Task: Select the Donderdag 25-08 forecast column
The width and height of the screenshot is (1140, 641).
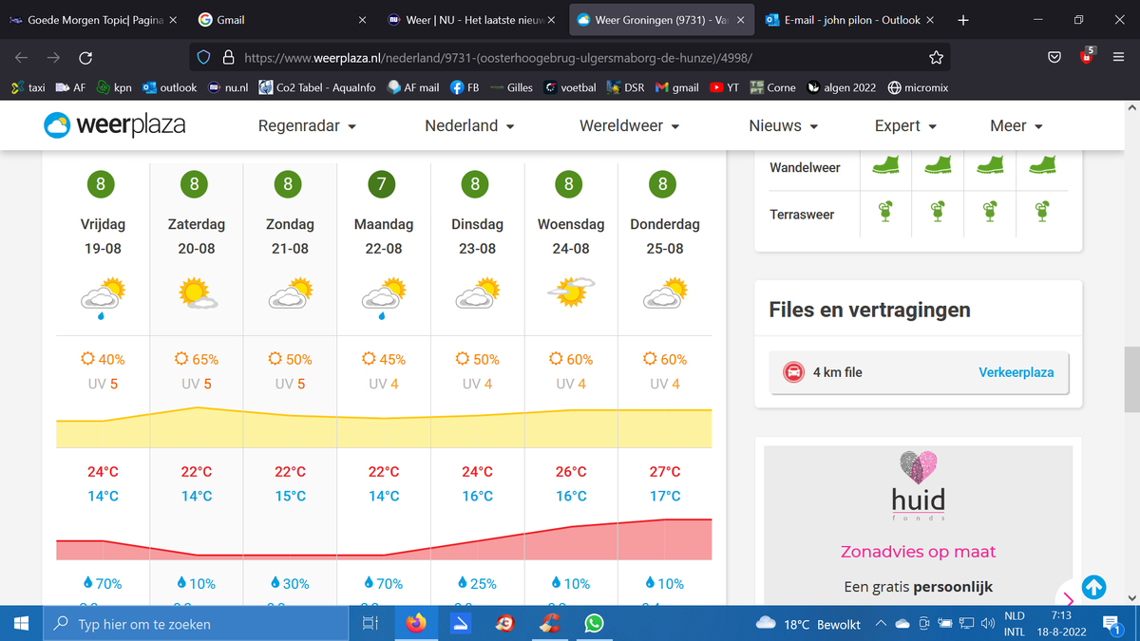Action: [x=665, y=385]
